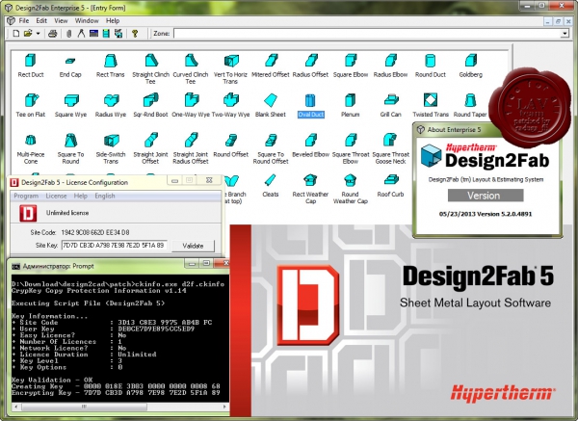This screenshot has width=578, height=421.
Task: Select the Twisted Trans fitting
Action: point(431,100)
